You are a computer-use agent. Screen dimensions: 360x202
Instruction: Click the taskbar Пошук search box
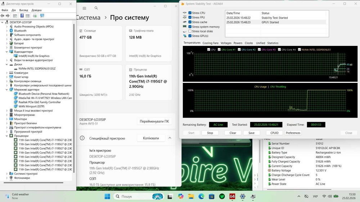(139, 196)
